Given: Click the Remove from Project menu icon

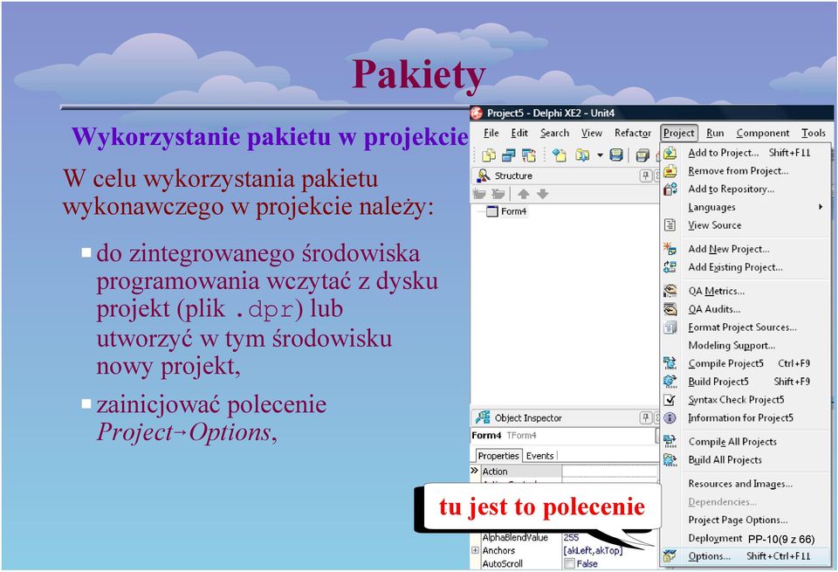Looking at the screenshot, I should 670,171.
